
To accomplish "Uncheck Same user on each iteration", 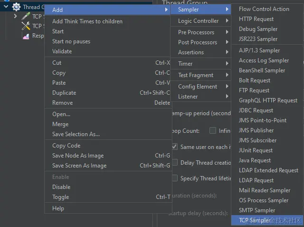I will coord(175,147).
